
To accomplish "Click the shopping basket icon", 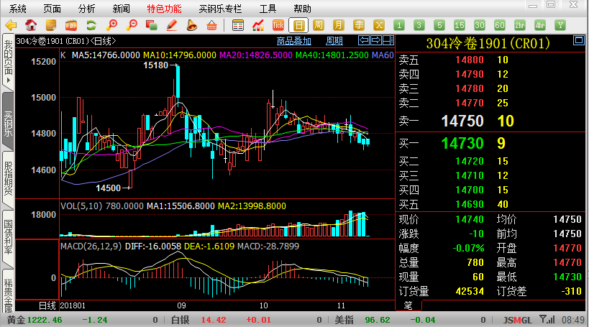I will (211, 26).
